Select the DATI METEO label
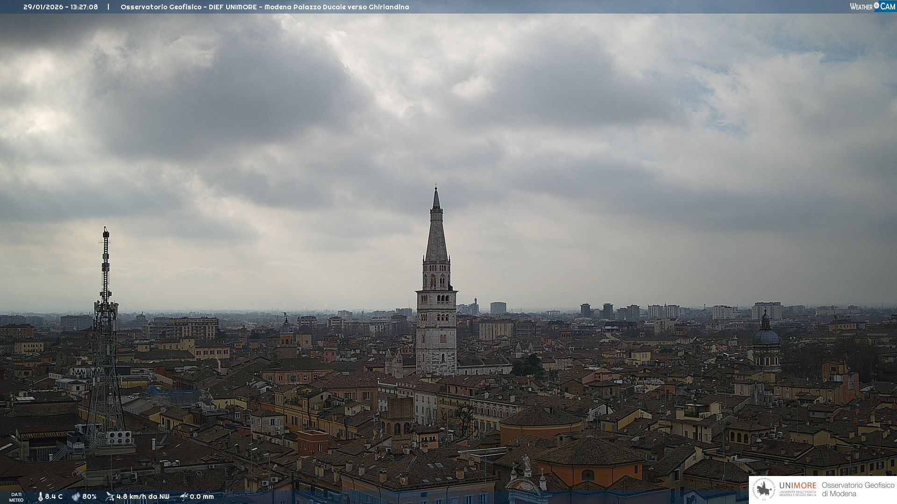 (16, 497)
